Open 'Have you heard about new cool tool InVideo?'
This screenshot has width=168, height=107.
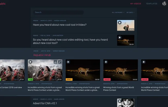pos(60,25)
